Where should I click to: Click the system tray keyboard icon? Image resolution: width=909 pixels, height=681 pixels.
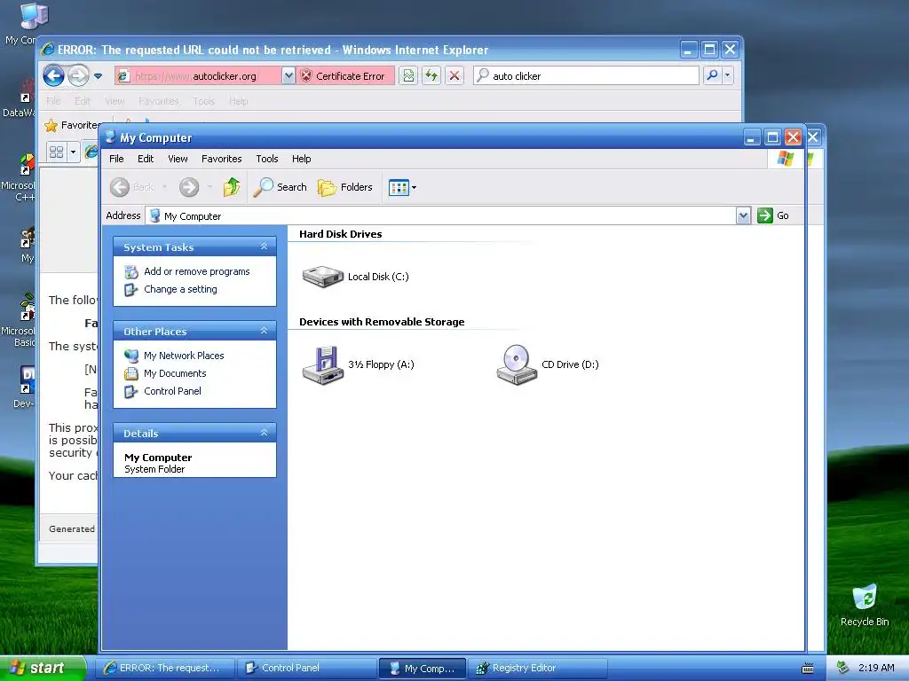(808, 669)
